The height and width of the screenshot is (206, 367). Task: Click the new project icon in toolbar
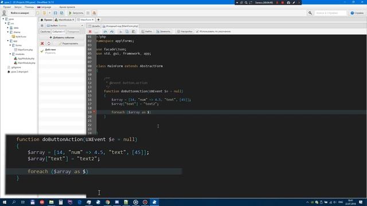(x=38, y=13)
